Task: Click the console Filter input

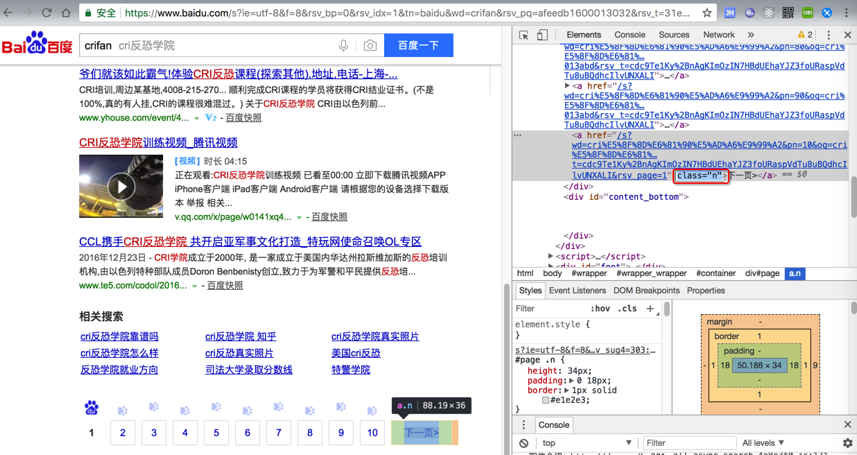Action: [689, 443]
